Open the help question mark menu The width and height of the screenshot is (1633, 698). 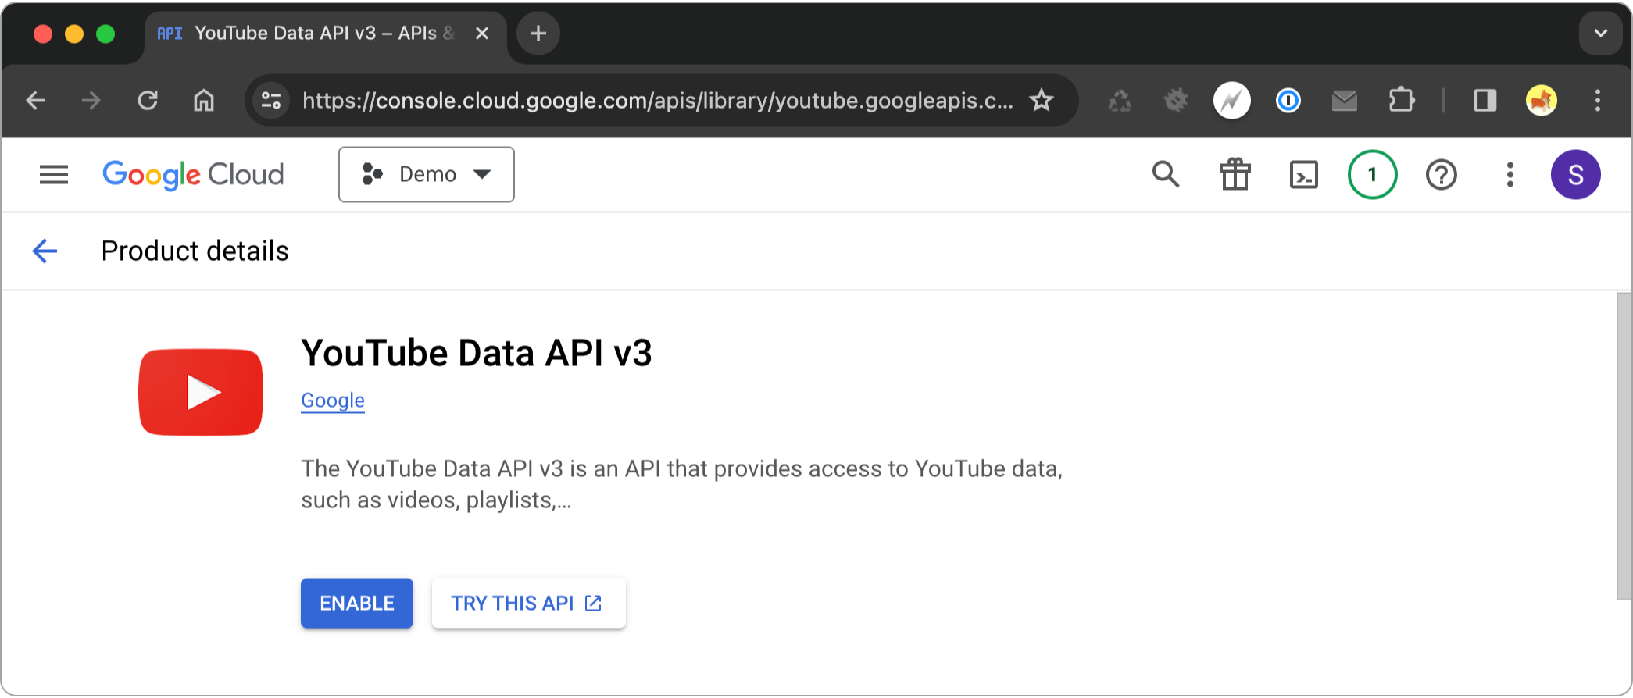pos(1442,174)
